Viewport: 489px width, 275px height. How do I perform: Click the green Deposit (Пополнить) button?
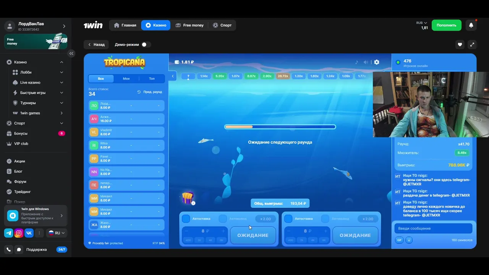(447, 25)
